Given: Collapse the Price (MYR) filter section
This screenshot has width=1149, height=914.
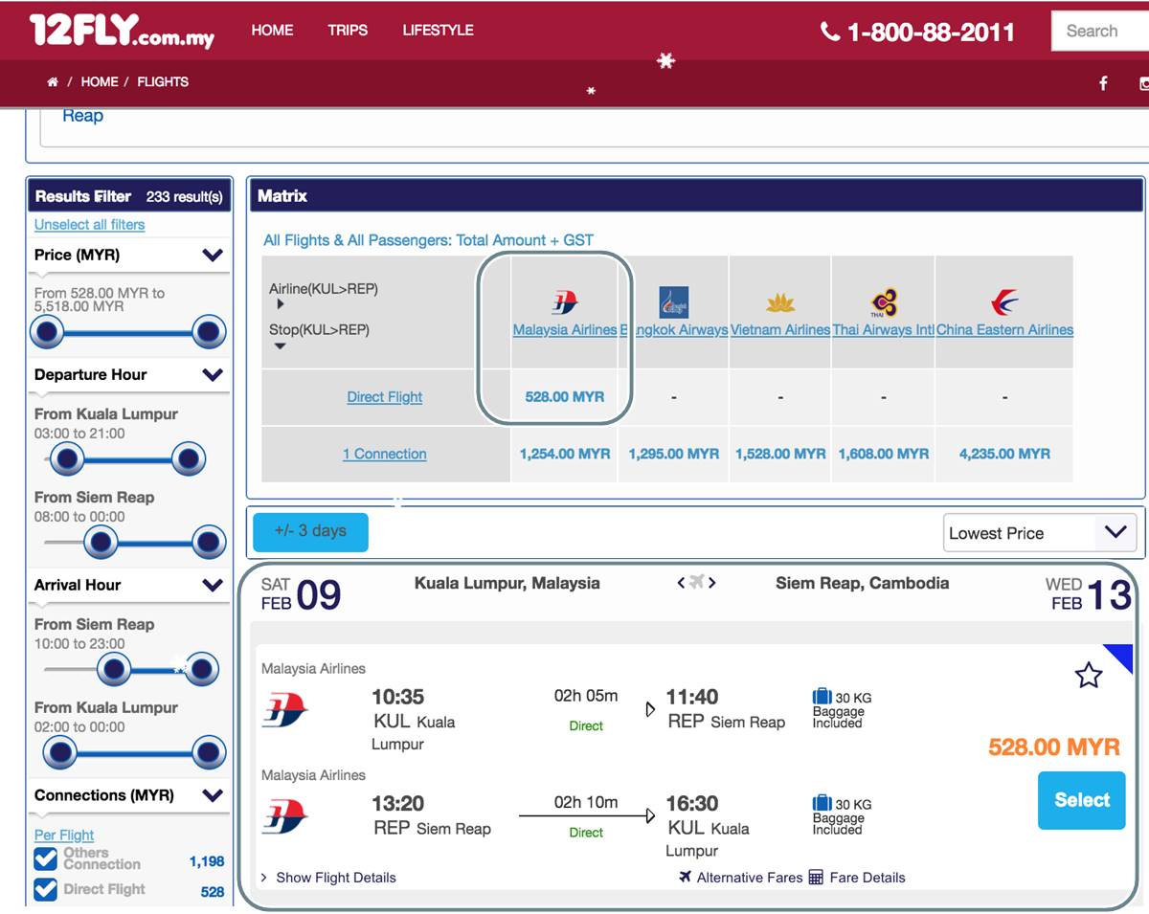Looking at the screenshot, I should point(213,256).
